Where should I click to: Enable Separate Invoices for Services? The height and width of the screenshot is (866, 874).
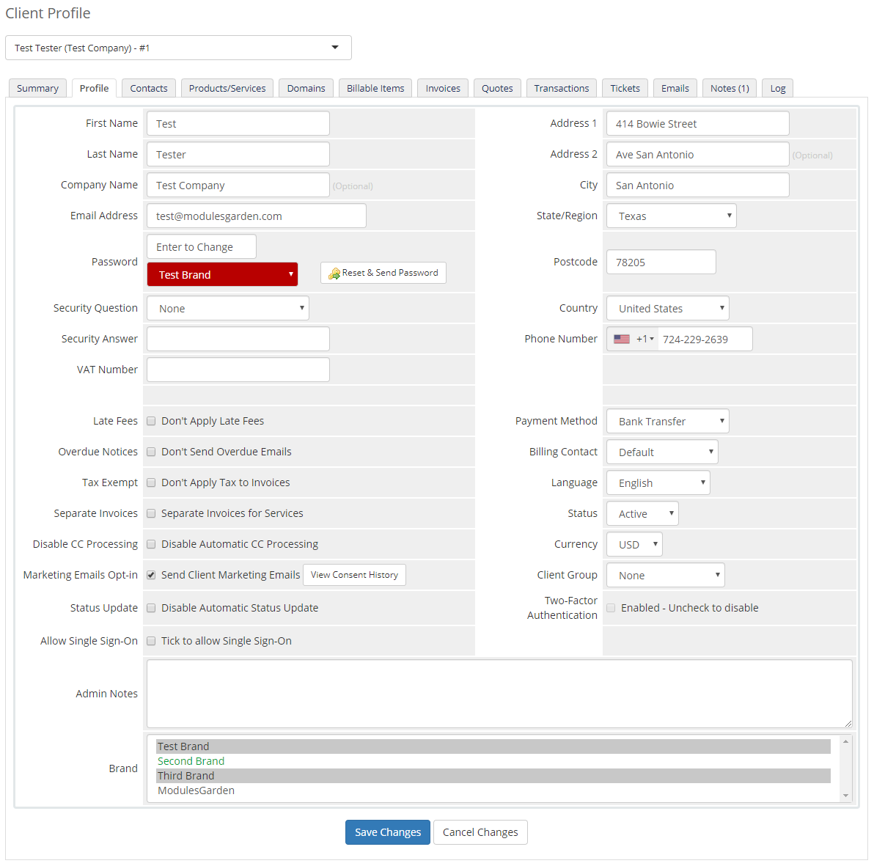pos(151,513)
